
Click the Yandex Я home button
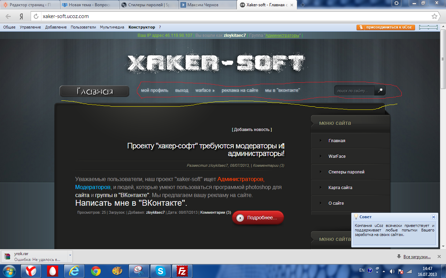pos(21,16)
